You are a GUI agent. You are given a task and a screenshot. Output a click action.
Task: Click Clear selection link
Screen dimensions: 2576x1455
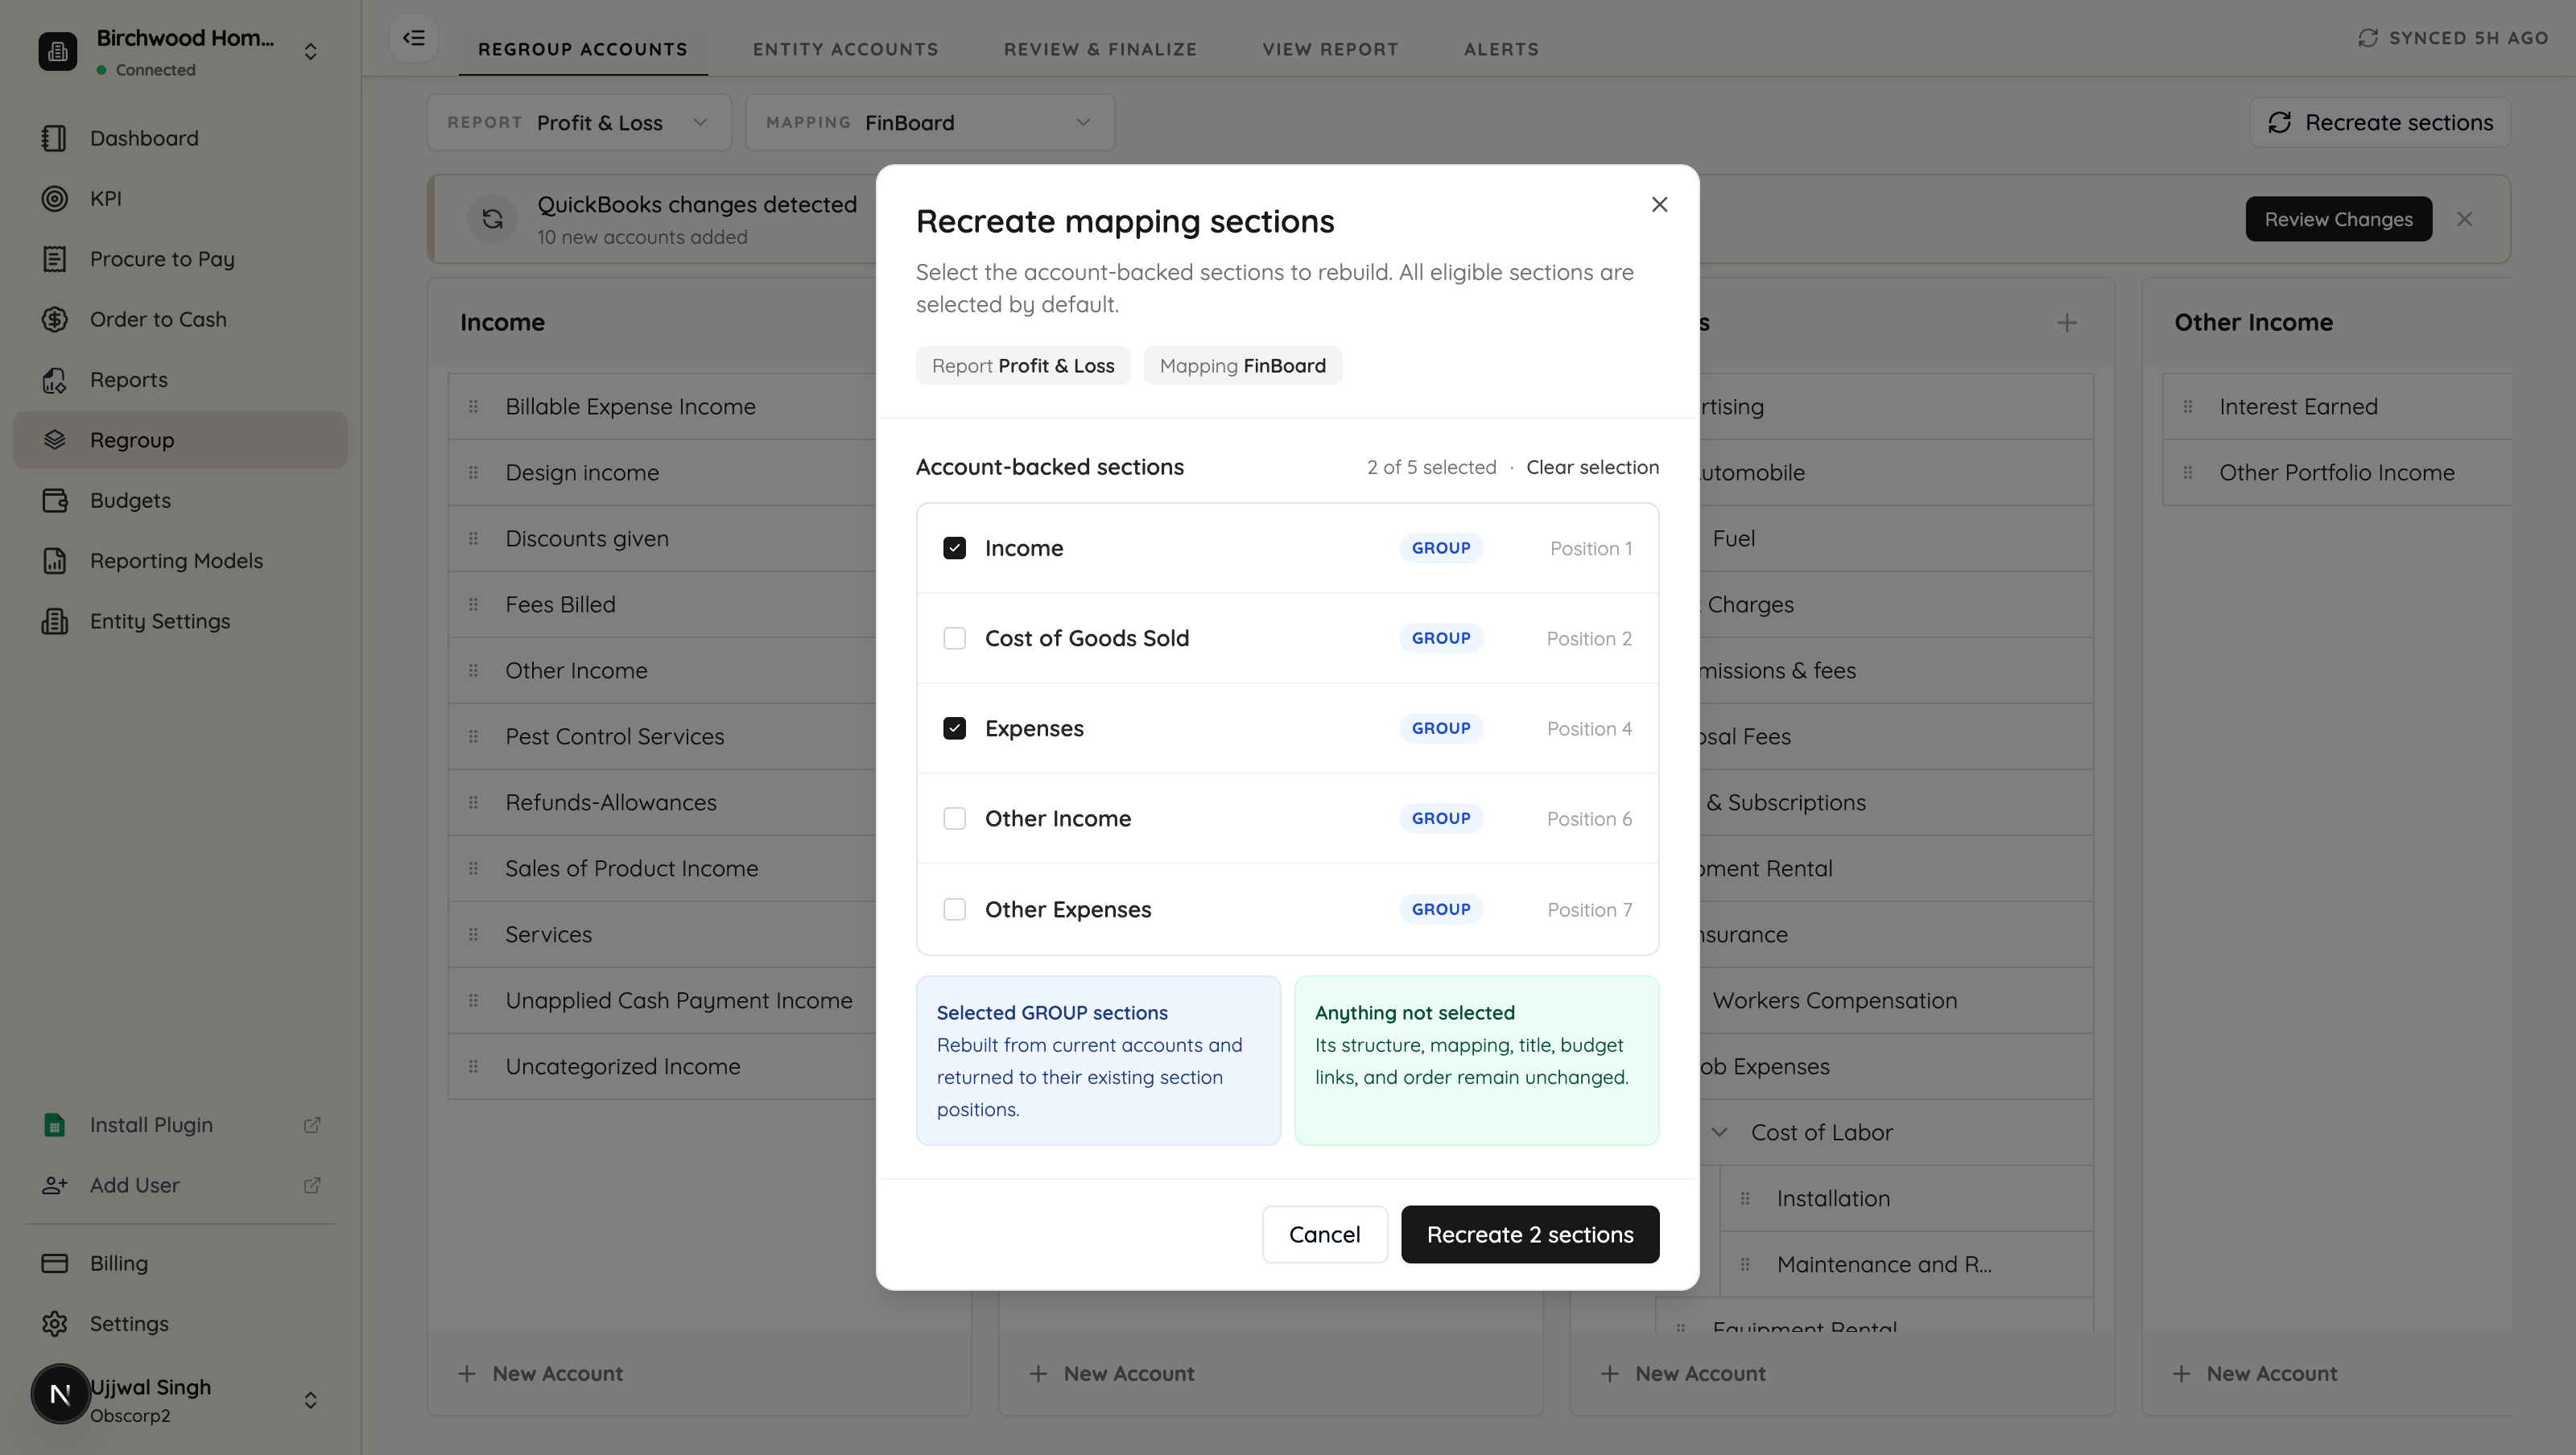(x=1592, y=467)
